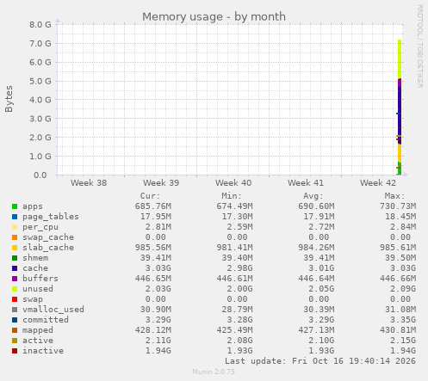Click the lime unused segment of the stacked bar

400,58
